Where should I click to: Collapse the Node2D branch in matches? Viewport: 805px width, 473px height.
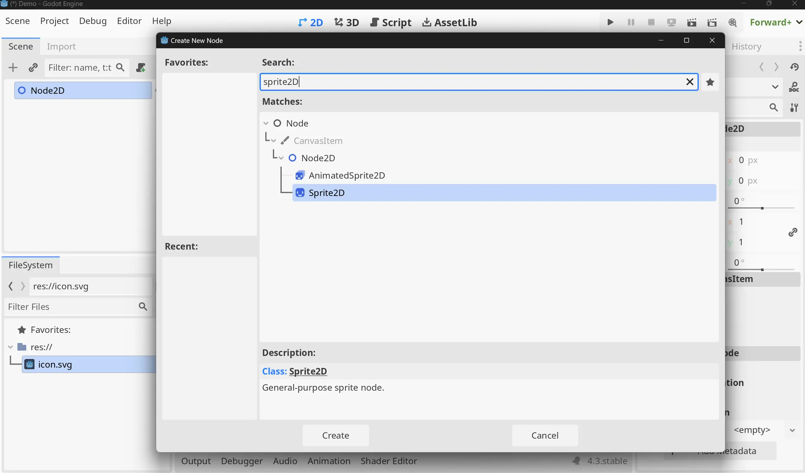point(281,158)
